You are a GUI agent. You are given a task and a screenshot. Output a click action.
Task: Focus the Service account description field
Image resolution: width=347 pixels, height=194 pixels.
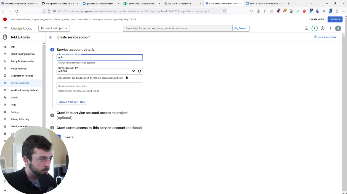coord(100,86)
